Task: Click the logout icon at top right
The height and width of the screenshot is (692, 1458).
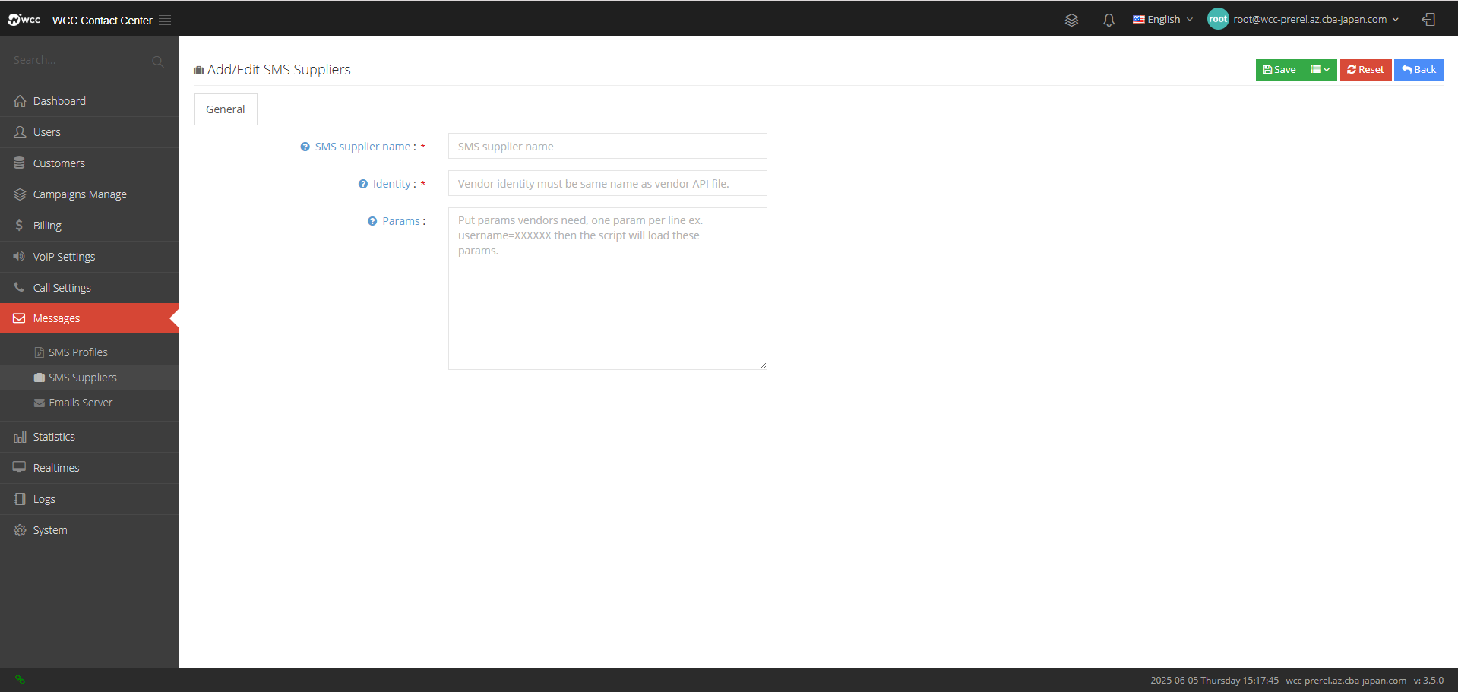Action: [1428, 20]
